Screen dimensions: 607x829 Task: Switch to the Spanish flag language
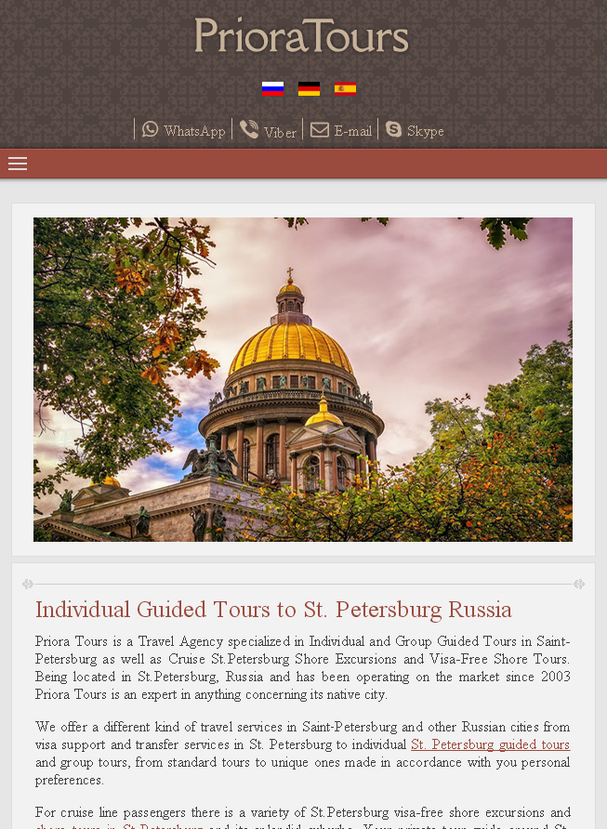click(x=345, y=89)
